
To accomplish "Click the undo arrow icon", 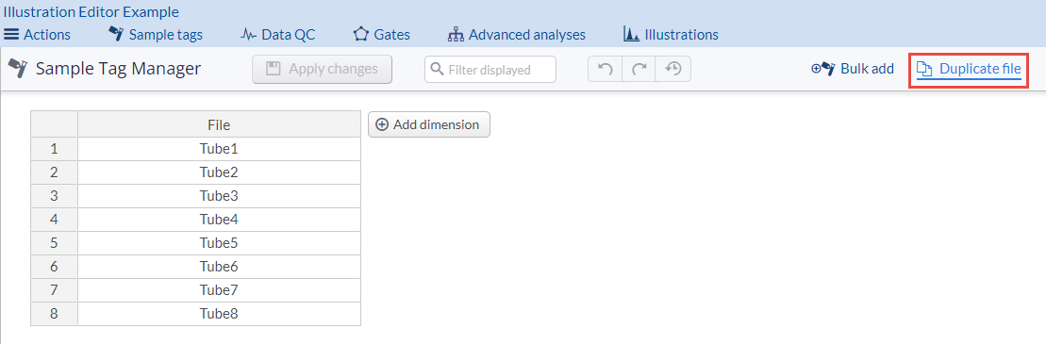I will (605, 69).
